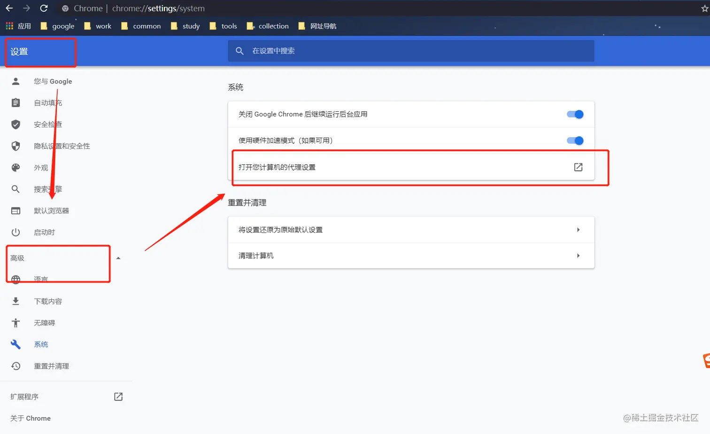Open 安全检查 via its shield icon
Screen dimensions: 710x434
pyautogui.click(x=15, y=124)
